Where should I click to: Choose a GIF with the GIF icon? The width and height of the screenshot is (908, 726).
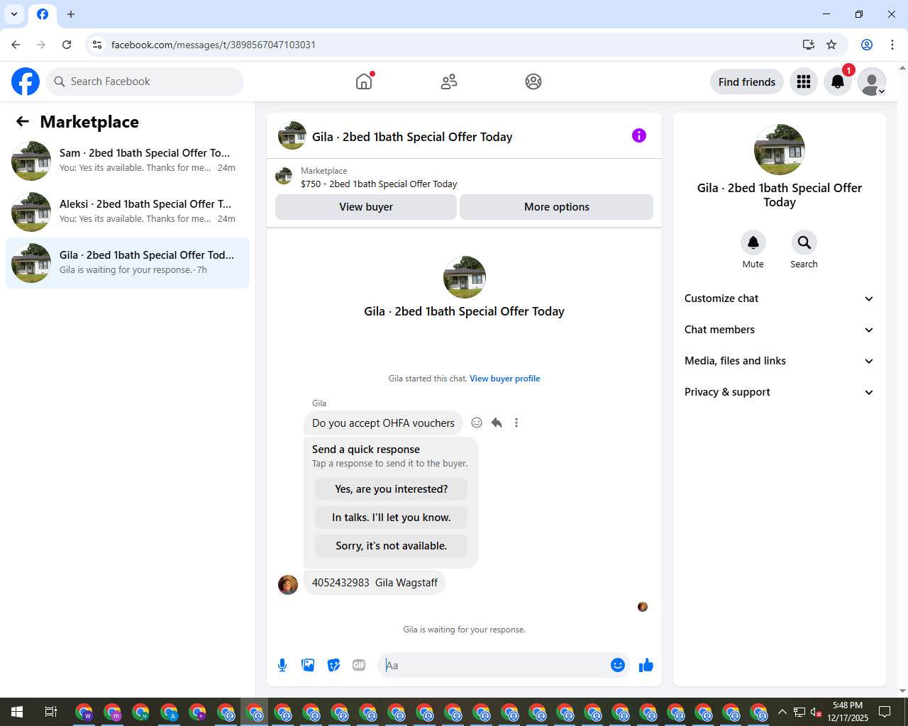(359, 665)
